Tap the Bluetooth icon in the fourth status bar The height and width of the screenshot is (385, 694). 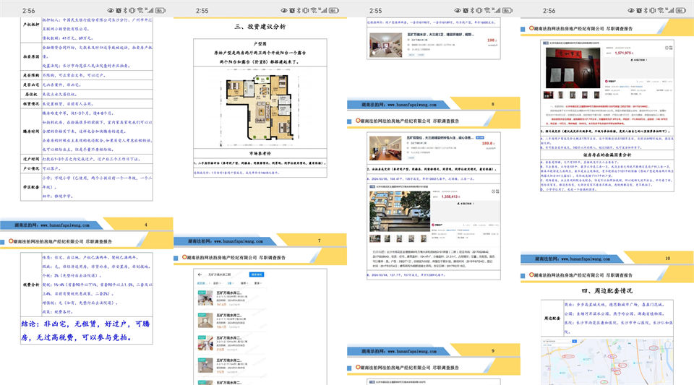[645, 11]
